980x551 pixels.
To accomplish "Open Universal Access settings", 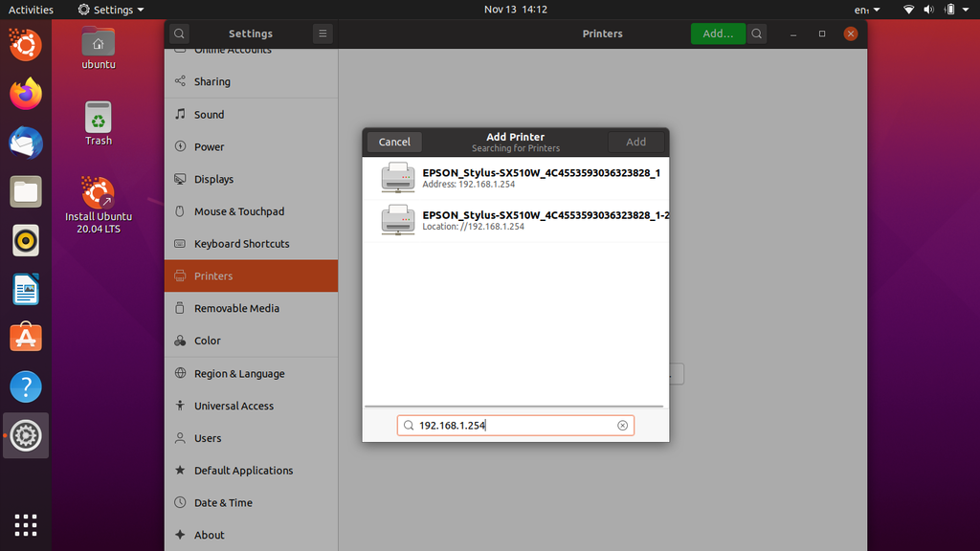I will click(x=252, y=406).
